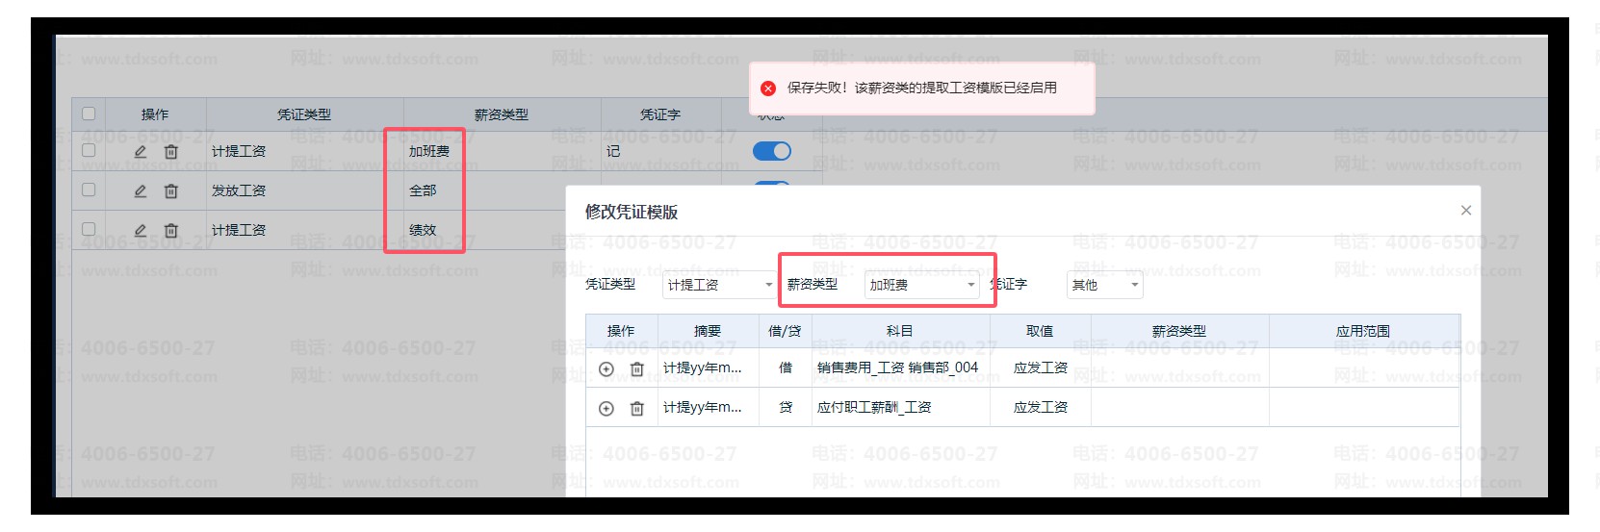The width and height of the screenshot is (1600, 532).
Task: Close the 修改凭证模版 dialog
Action: 1465,211
